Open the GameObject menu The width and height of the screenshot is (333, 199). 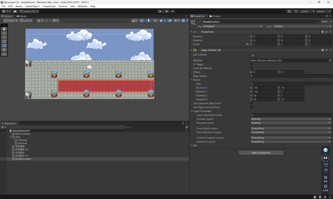tap(32, 6)
